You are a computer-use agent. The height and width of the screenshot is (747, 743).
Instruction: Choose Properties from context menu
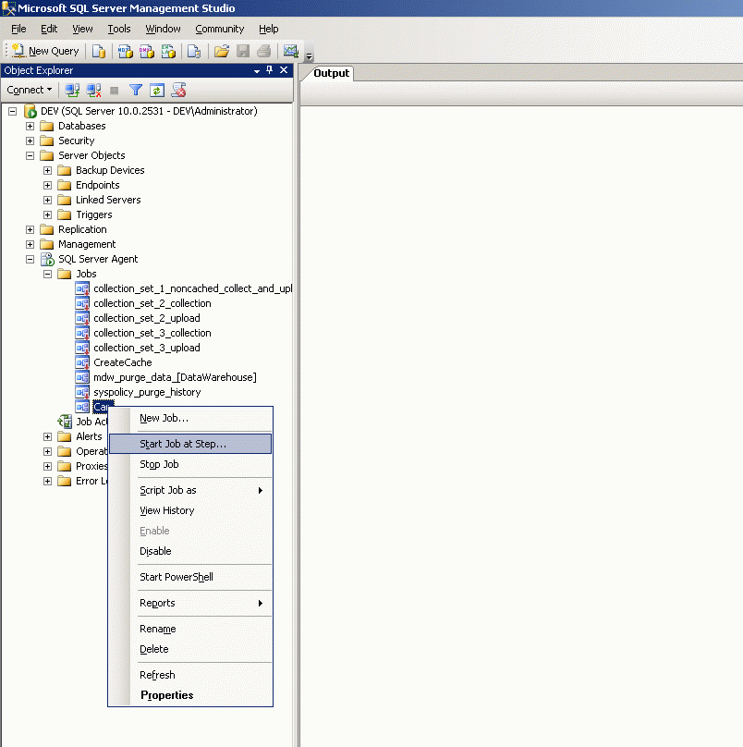click(x=190, y=695)
